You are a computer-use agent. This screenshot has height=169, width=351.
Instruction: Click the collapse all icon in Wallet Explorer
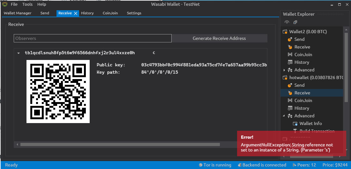pyautogui.click(x=295, y=22)
